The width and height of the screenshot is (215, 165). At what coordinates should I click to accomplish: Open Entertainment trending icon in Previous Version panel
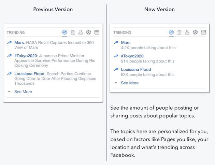coord(97,32)
